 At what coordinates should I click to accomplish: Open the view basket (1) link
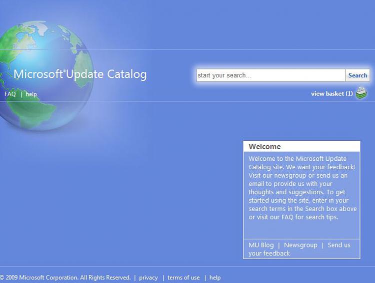click(x=332, y=94)
